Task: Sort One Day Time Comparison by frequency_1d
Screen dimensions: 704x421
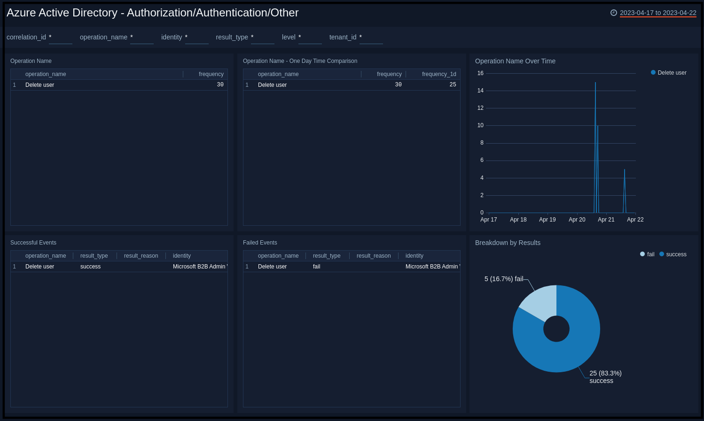Action: [439, 74]
